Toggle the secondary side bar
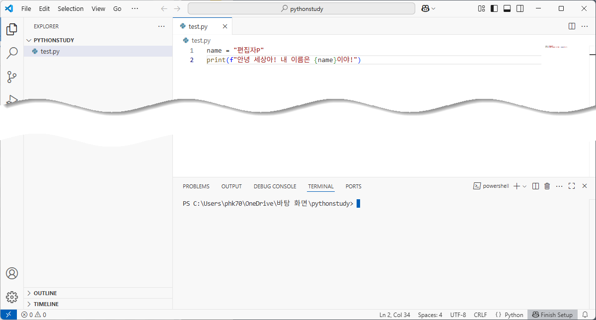Image resolution: width=596 pixels, height=320 pixels. click(520, 8)
